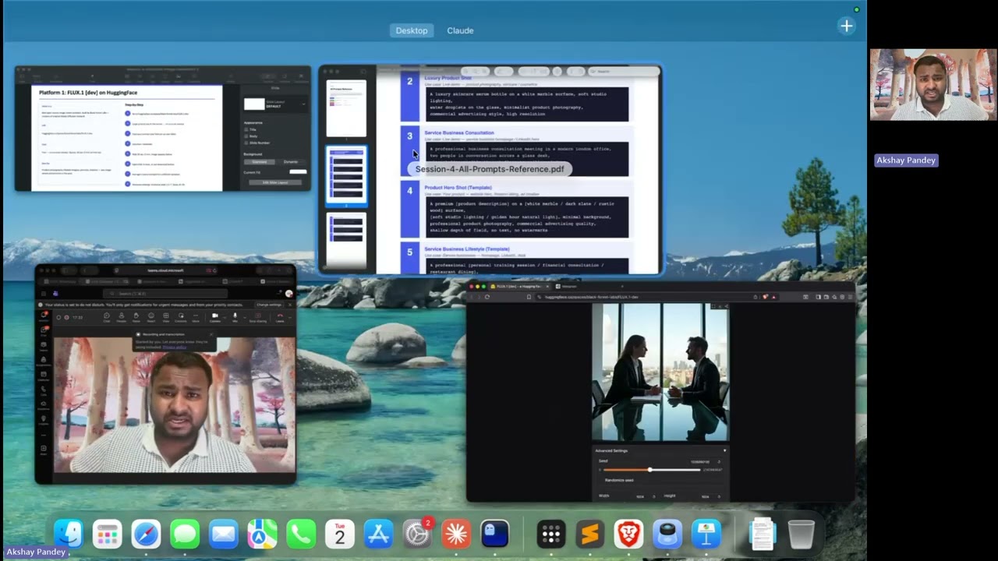Open Maps from the Dock

click(262, 534)
